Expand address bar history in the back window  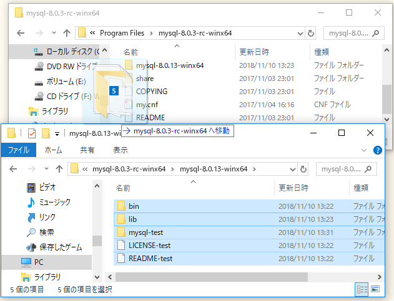click(x=300, y=33)
